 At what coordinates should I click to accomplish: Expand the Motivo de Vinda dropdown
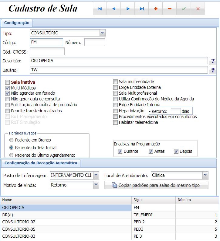pos(96,185)
